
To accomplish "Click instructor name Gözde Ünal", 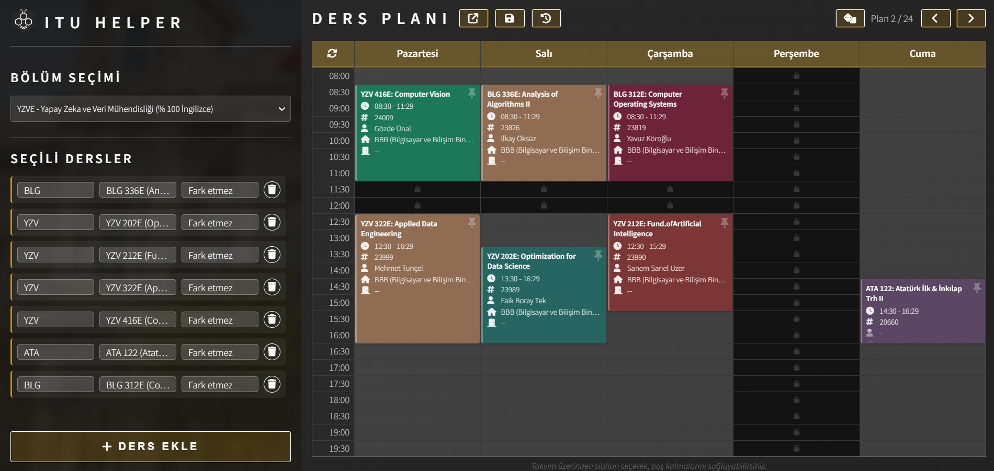I will click(392, 129).
